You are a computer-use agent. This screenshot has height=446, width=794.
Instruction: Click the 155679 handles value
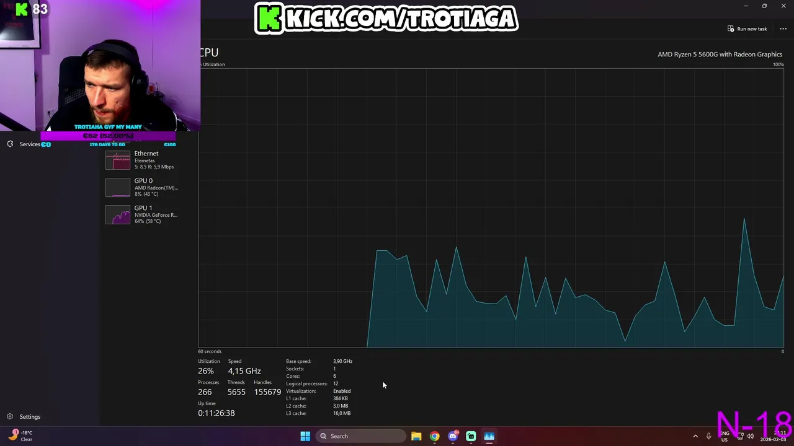click(x=267, y=392)
